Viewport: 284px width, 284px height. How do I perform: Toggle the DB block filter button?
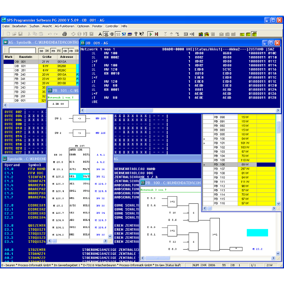click(41, 51)
